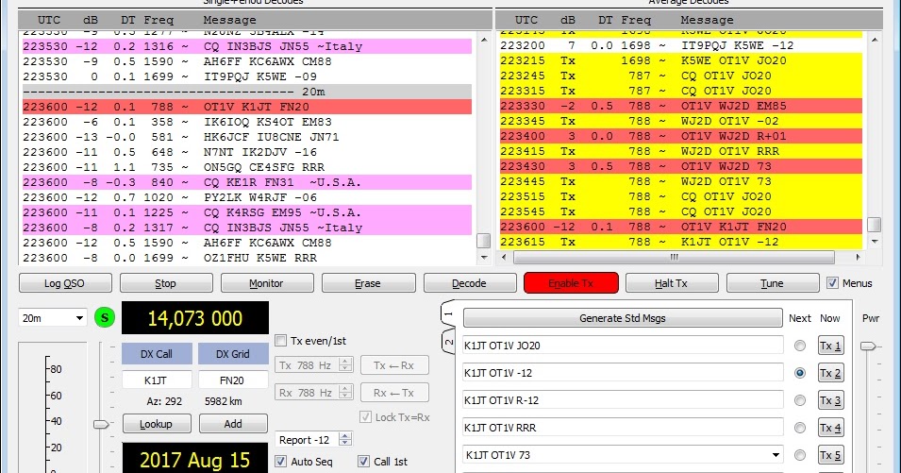Toggle the Auto Seq checkbox

(281, 461)
